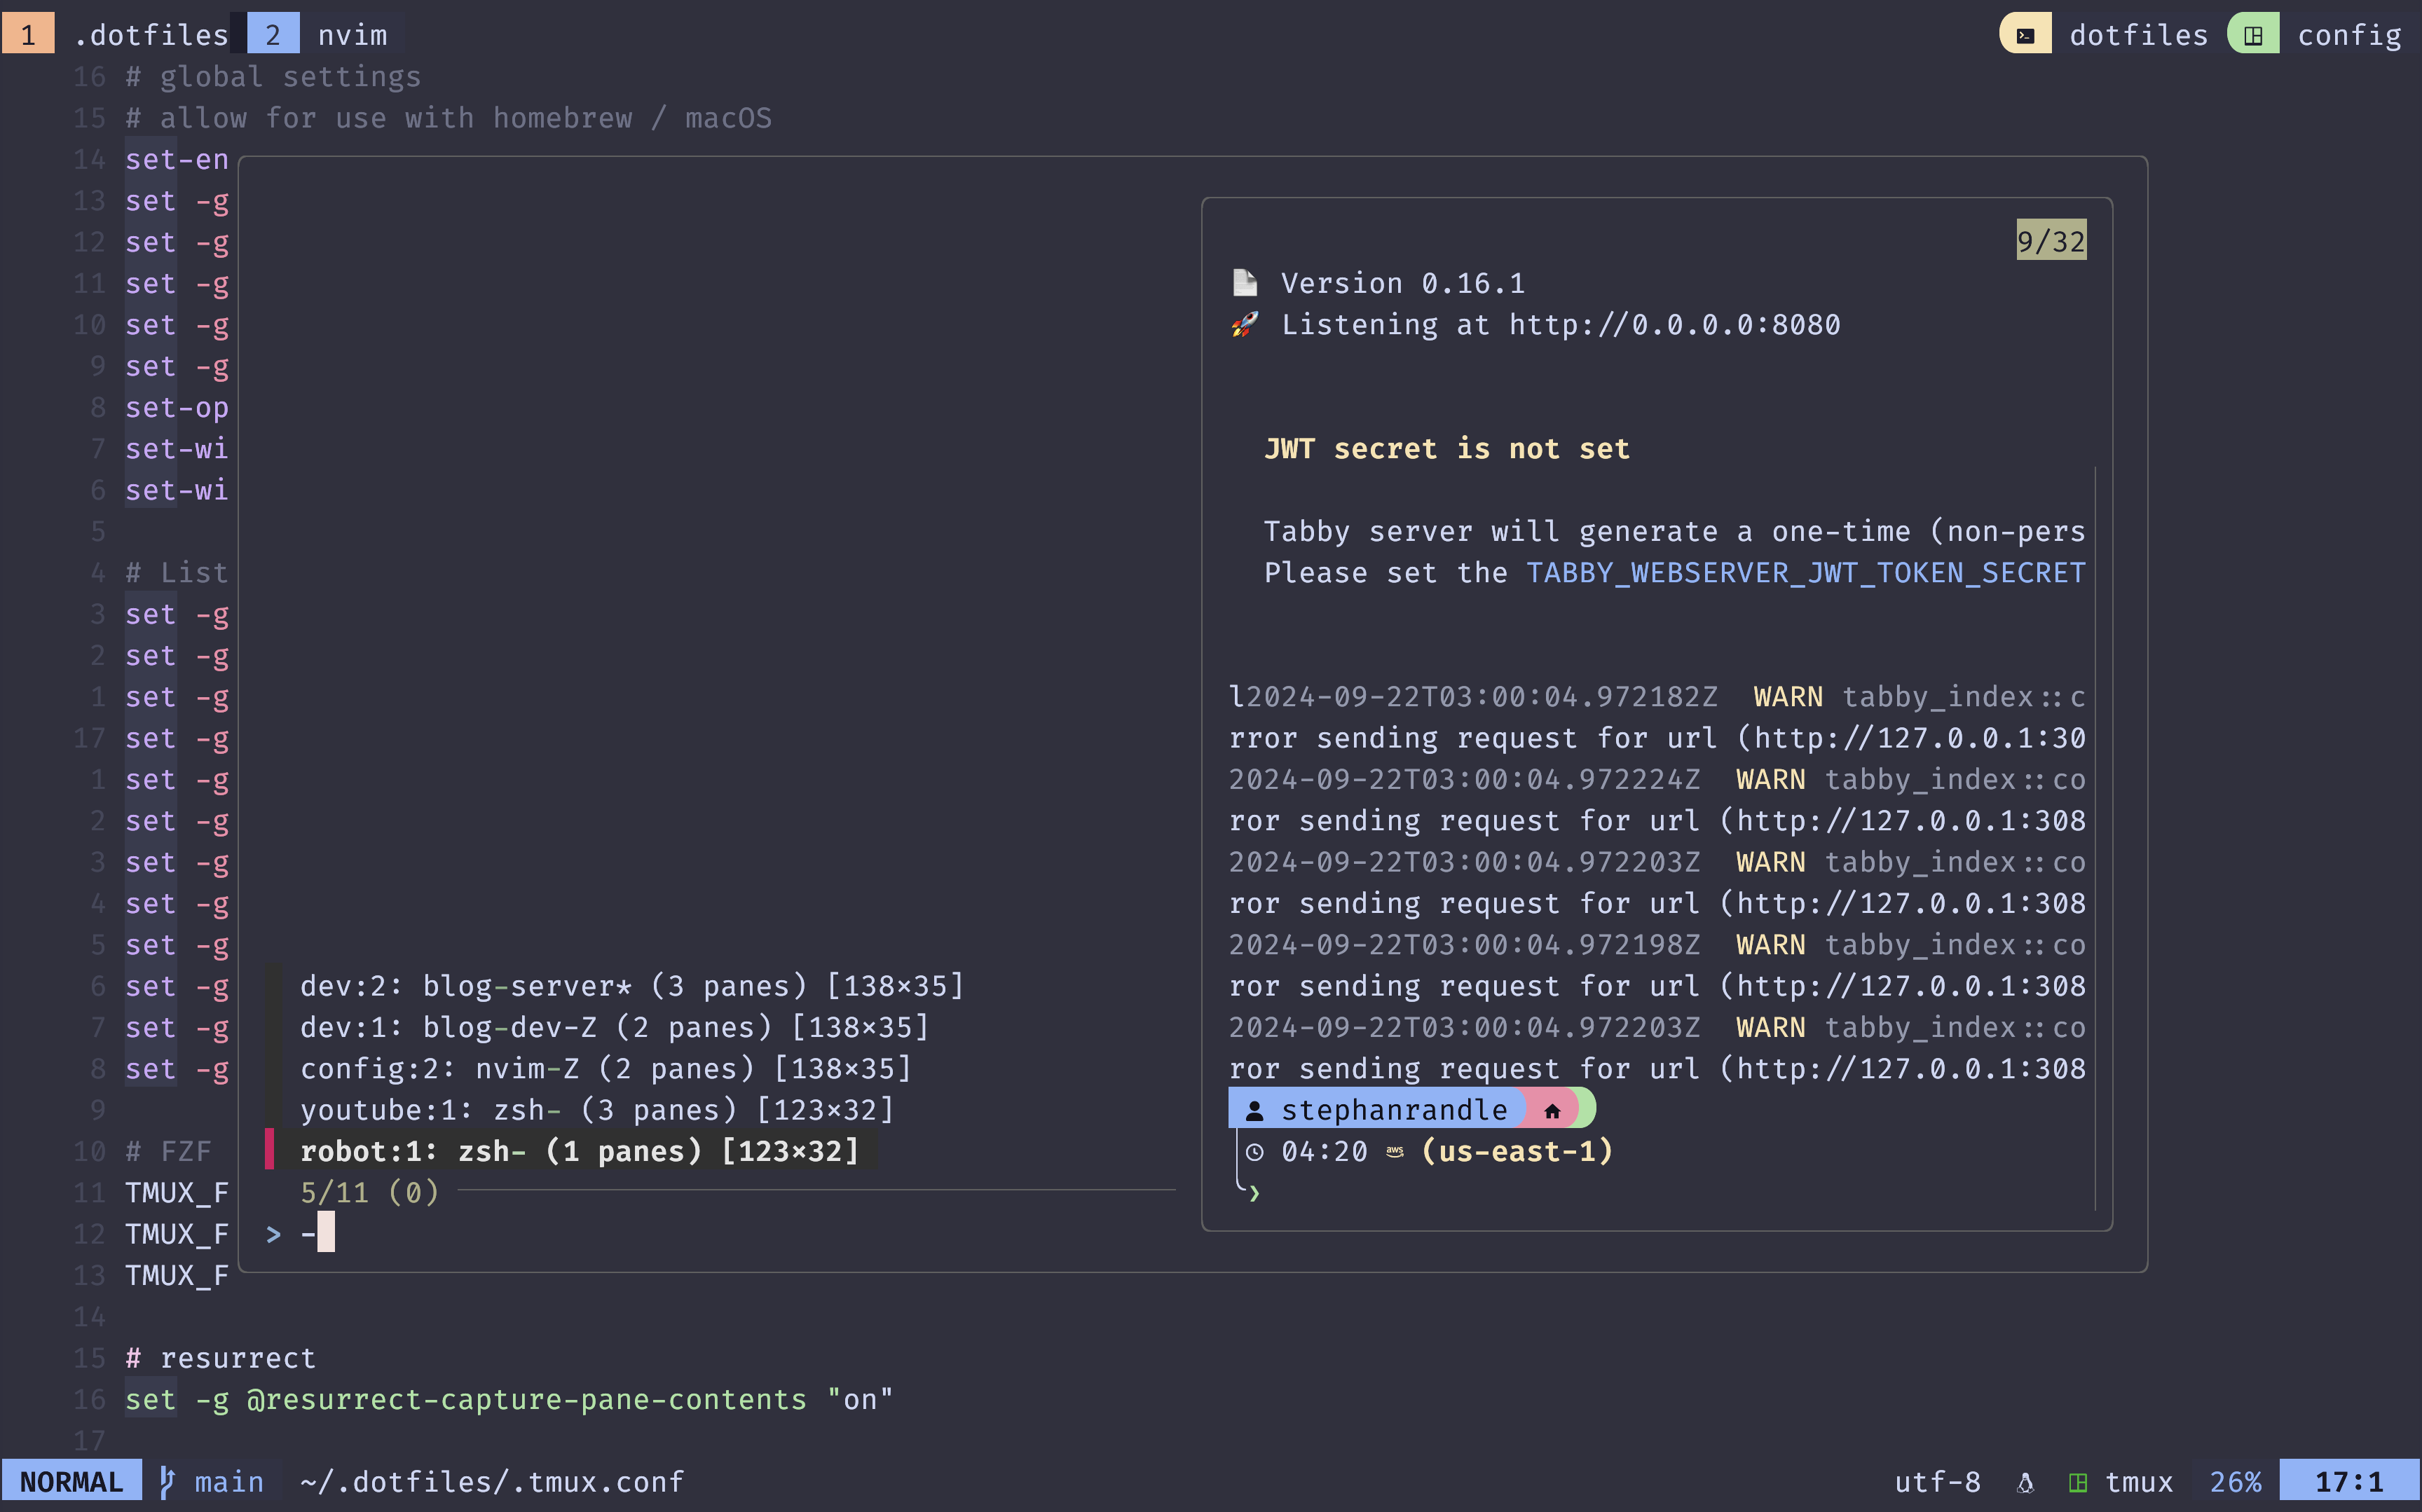
Task: Click the 5/11 match counter
Action: 369,1192
